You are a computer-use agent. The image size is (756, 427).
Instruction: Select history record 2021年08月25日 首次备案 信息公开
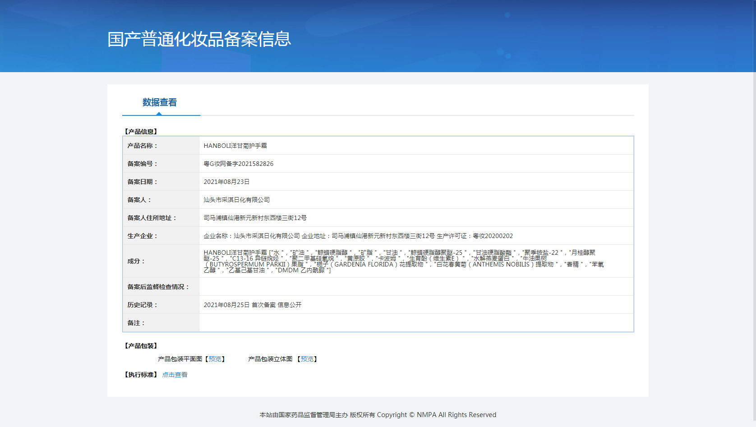click(x=253, y=305)
